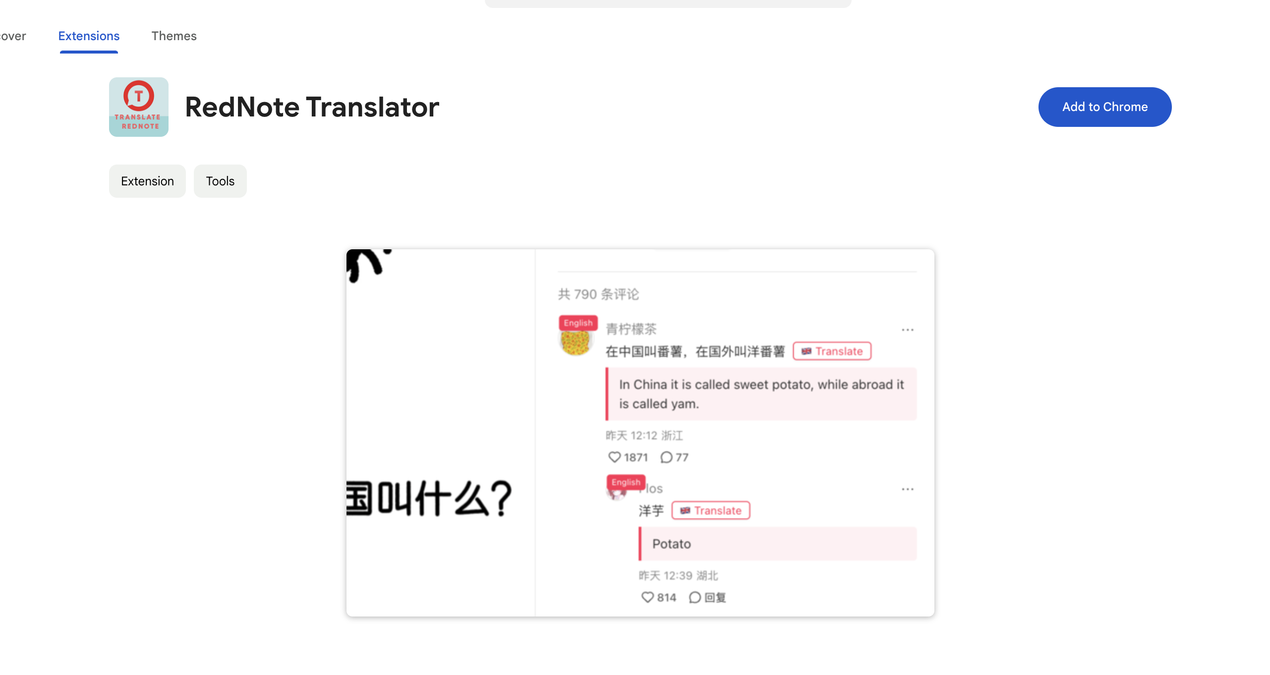Expand the Extension category tag
Screen dimensions: 1270x675
tap(147, 180)
